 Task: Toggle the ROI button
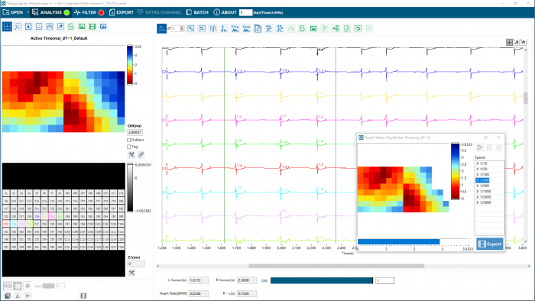pos(8,286)
